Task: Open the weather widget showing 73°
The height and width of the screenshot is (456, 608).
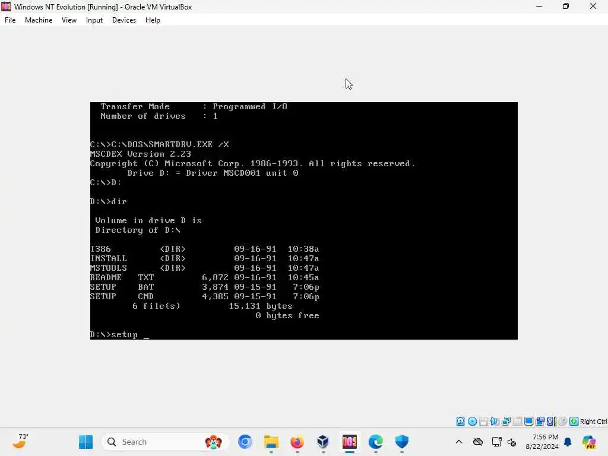Action: (20, 441)
